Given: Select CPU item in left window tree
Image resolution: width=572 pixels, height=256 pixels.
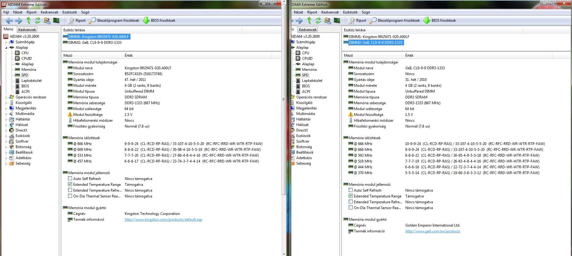Looking at the screenshot, I should click(25, 53).
